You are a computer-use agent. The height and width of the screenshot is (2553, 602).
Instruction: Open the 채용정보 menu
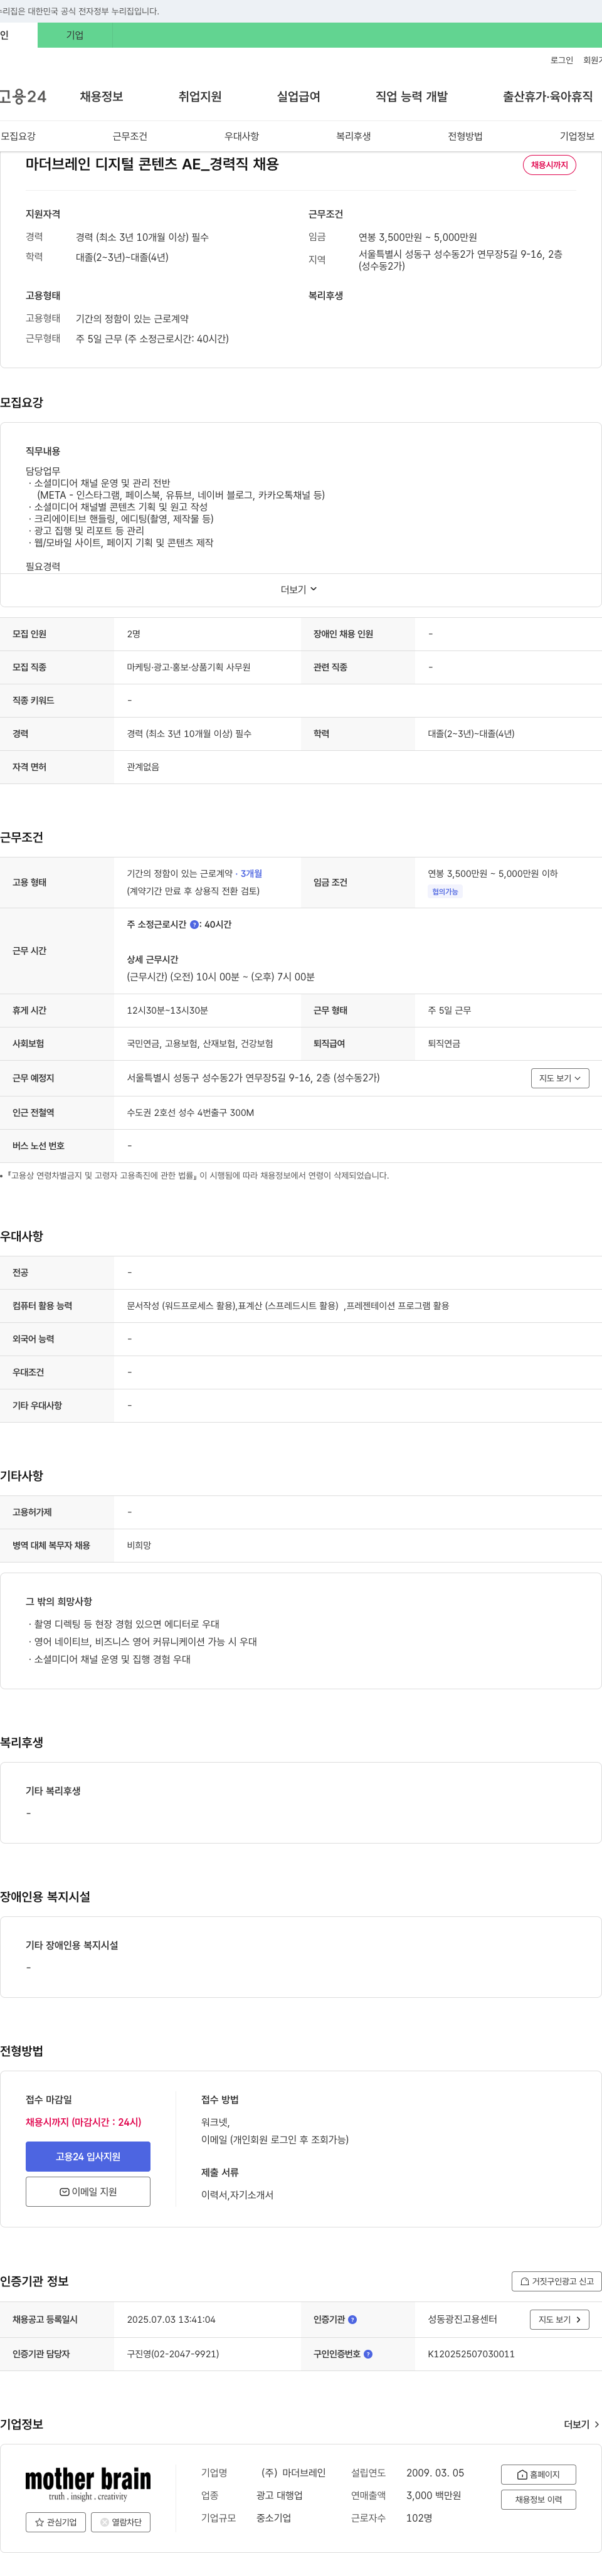102,96
